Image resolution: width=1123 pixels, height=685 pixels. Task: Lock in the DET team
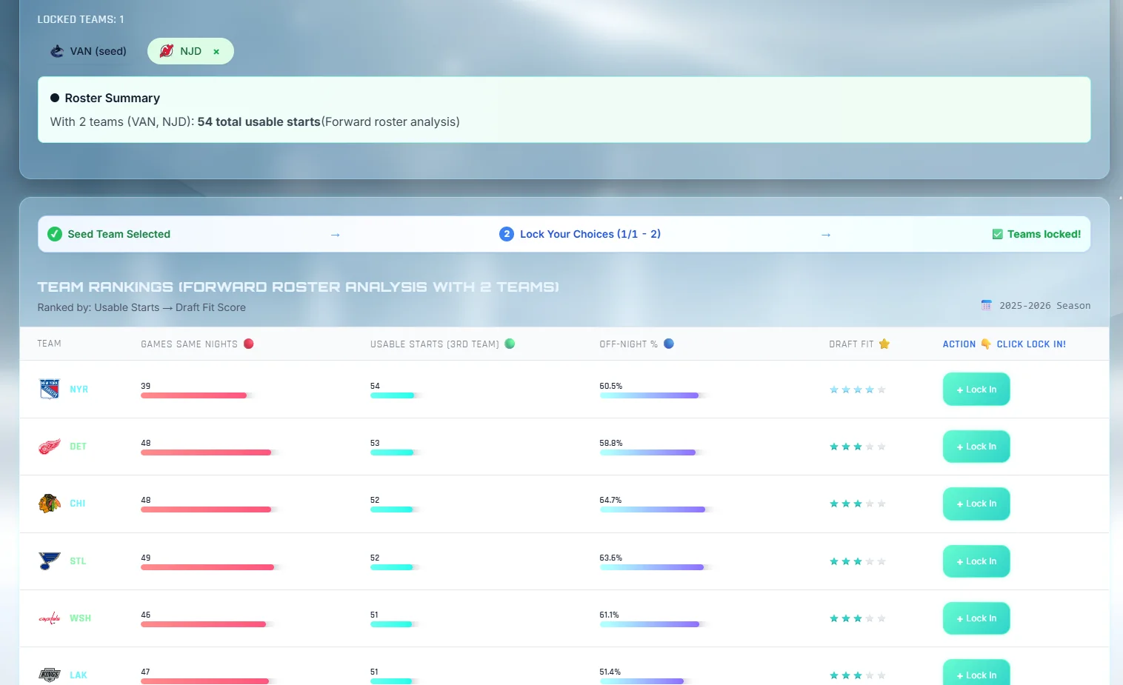(976, 447)
